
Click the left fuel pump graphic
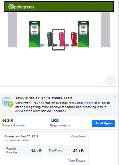click(x=35, y=34)
